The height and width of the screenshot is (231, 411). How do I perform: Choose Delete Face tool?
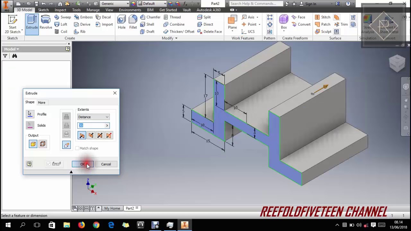pos(209,31)
